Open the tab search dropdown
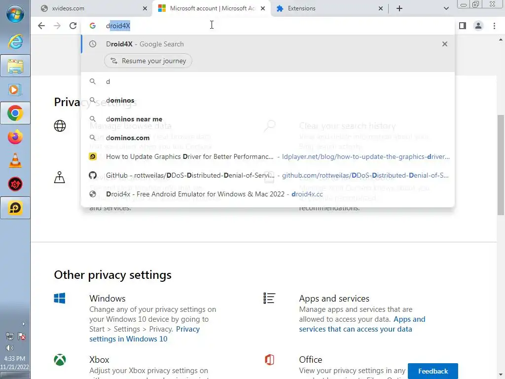 pyautogui.click(x=446, y=8)
